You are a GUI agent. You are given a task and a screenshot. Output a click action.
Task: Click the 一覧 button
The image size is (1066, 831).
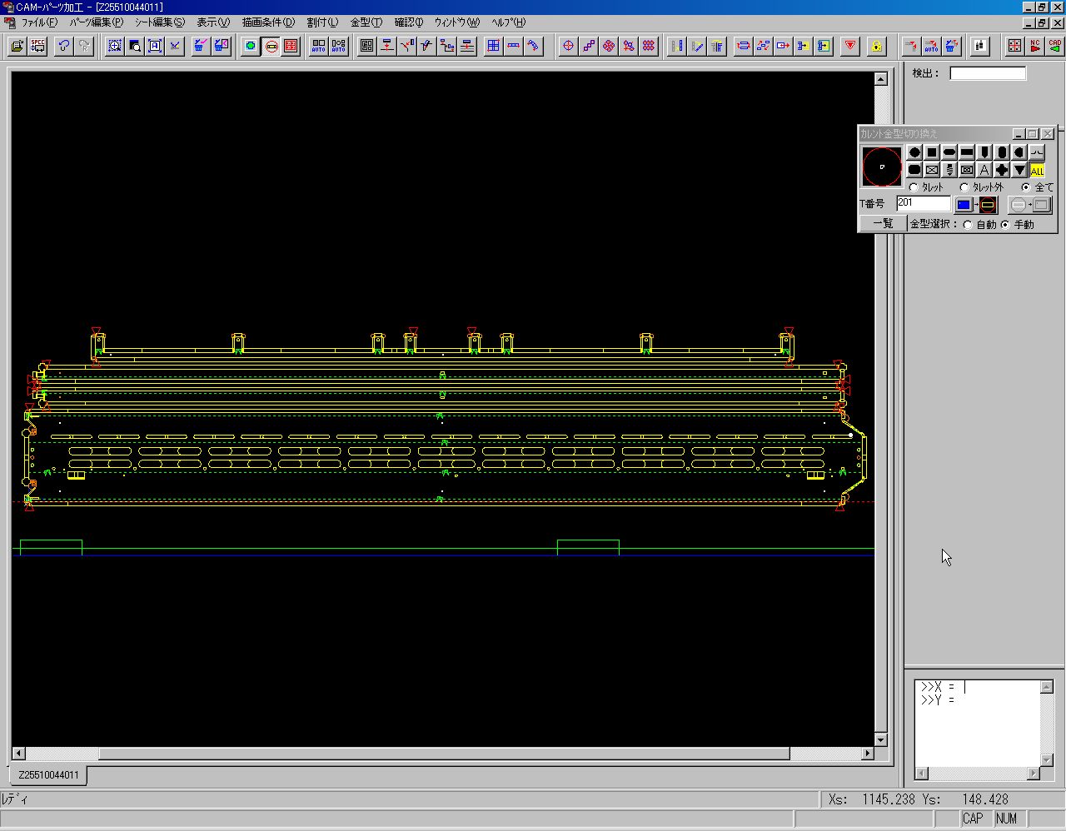pyautogui.click(x=883, y=224)
